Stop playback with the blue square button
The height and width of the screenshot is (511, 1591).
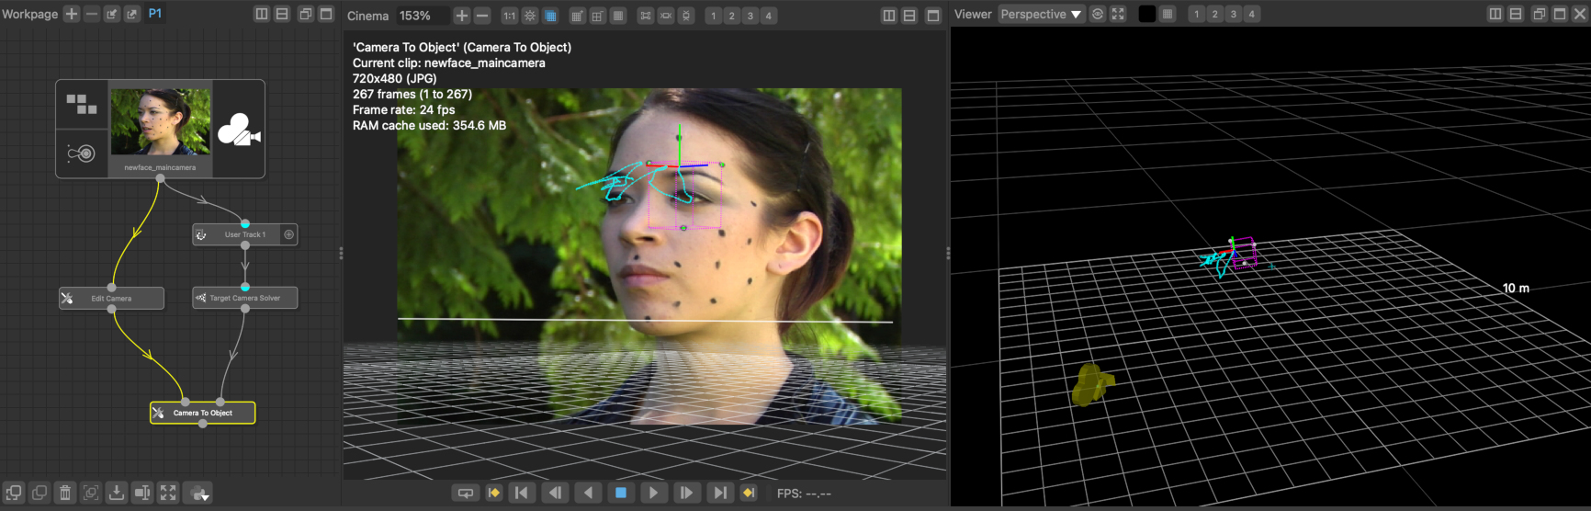[x=621, y=494]
